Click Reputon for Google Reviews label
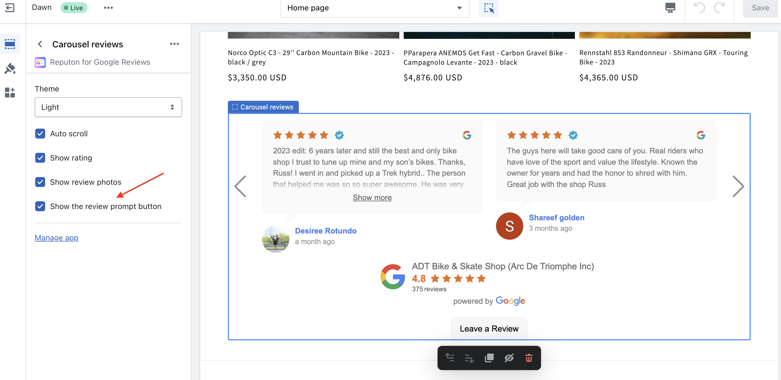The height and width of the screenshot is (380, 781). coord(100,62)
